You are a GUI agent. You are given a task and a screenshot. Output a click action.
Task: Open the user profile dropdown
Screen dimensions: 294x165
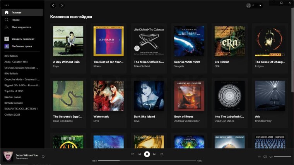point(254,5)
